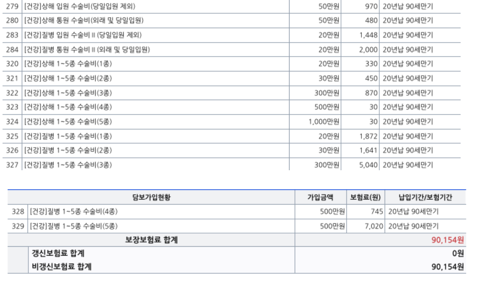Click the premium value 1,872
Viewport: 494px width, 301px height.
point(368,136)
